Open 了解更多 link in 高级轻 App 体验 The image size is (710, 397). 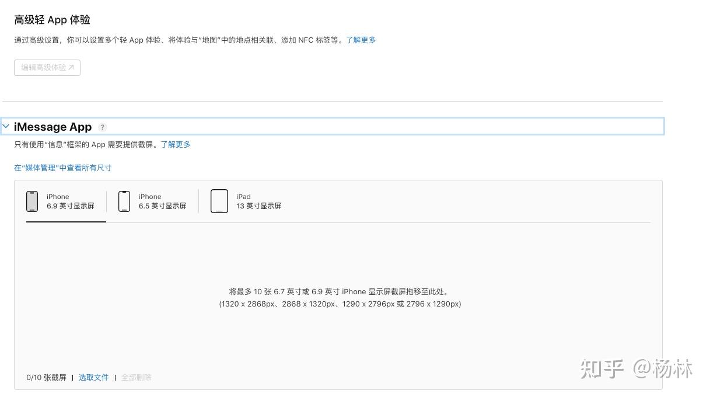pyautogui.click(x=361, y=40)
